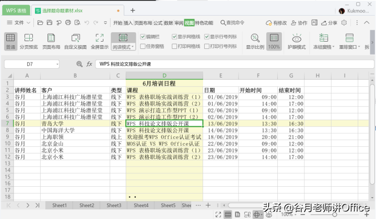Open a new document tab with plus
376x219 pixels.
[133, 10]
